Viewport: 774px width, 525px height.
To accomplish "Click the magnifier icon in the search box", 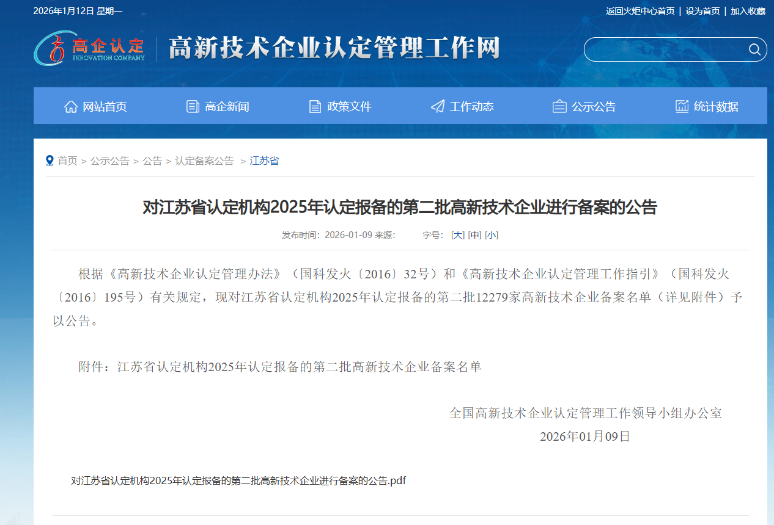I will tap(754, 49).
